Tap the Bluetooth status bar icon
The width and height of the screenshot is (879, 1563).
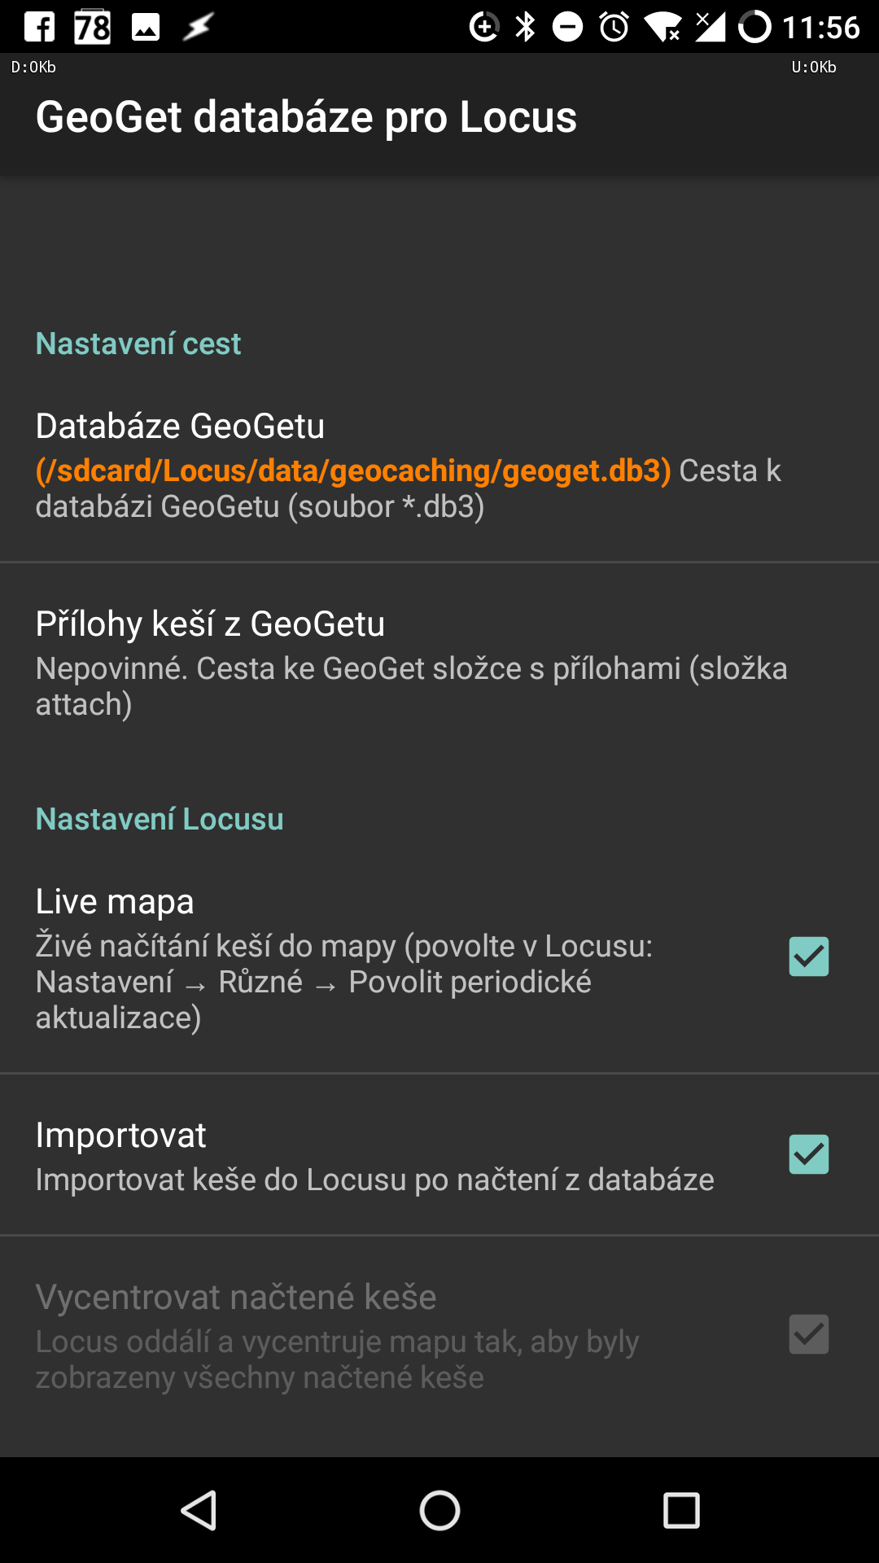point(526,27)
